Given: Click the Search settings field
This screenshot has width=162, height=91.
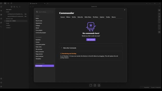Looking at the screenshot, I should [x=45, y=12].
